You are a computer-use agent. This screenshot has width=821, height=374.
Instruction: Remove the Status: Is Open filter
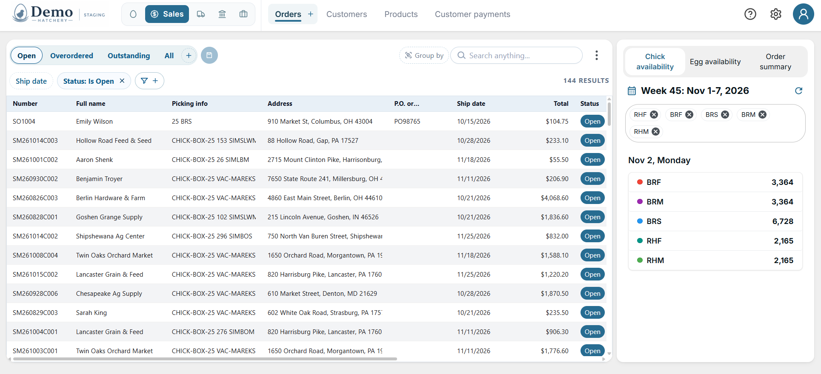pos(122,81)
